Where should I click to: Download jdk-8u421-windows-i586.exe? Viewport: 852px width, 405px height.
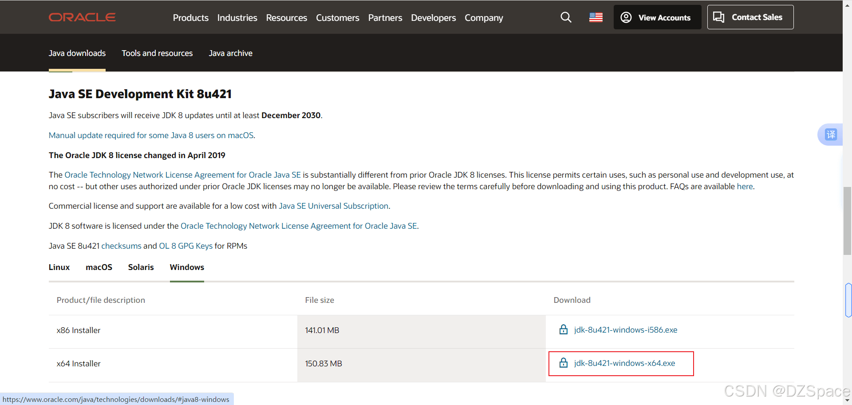click(625, 330)
